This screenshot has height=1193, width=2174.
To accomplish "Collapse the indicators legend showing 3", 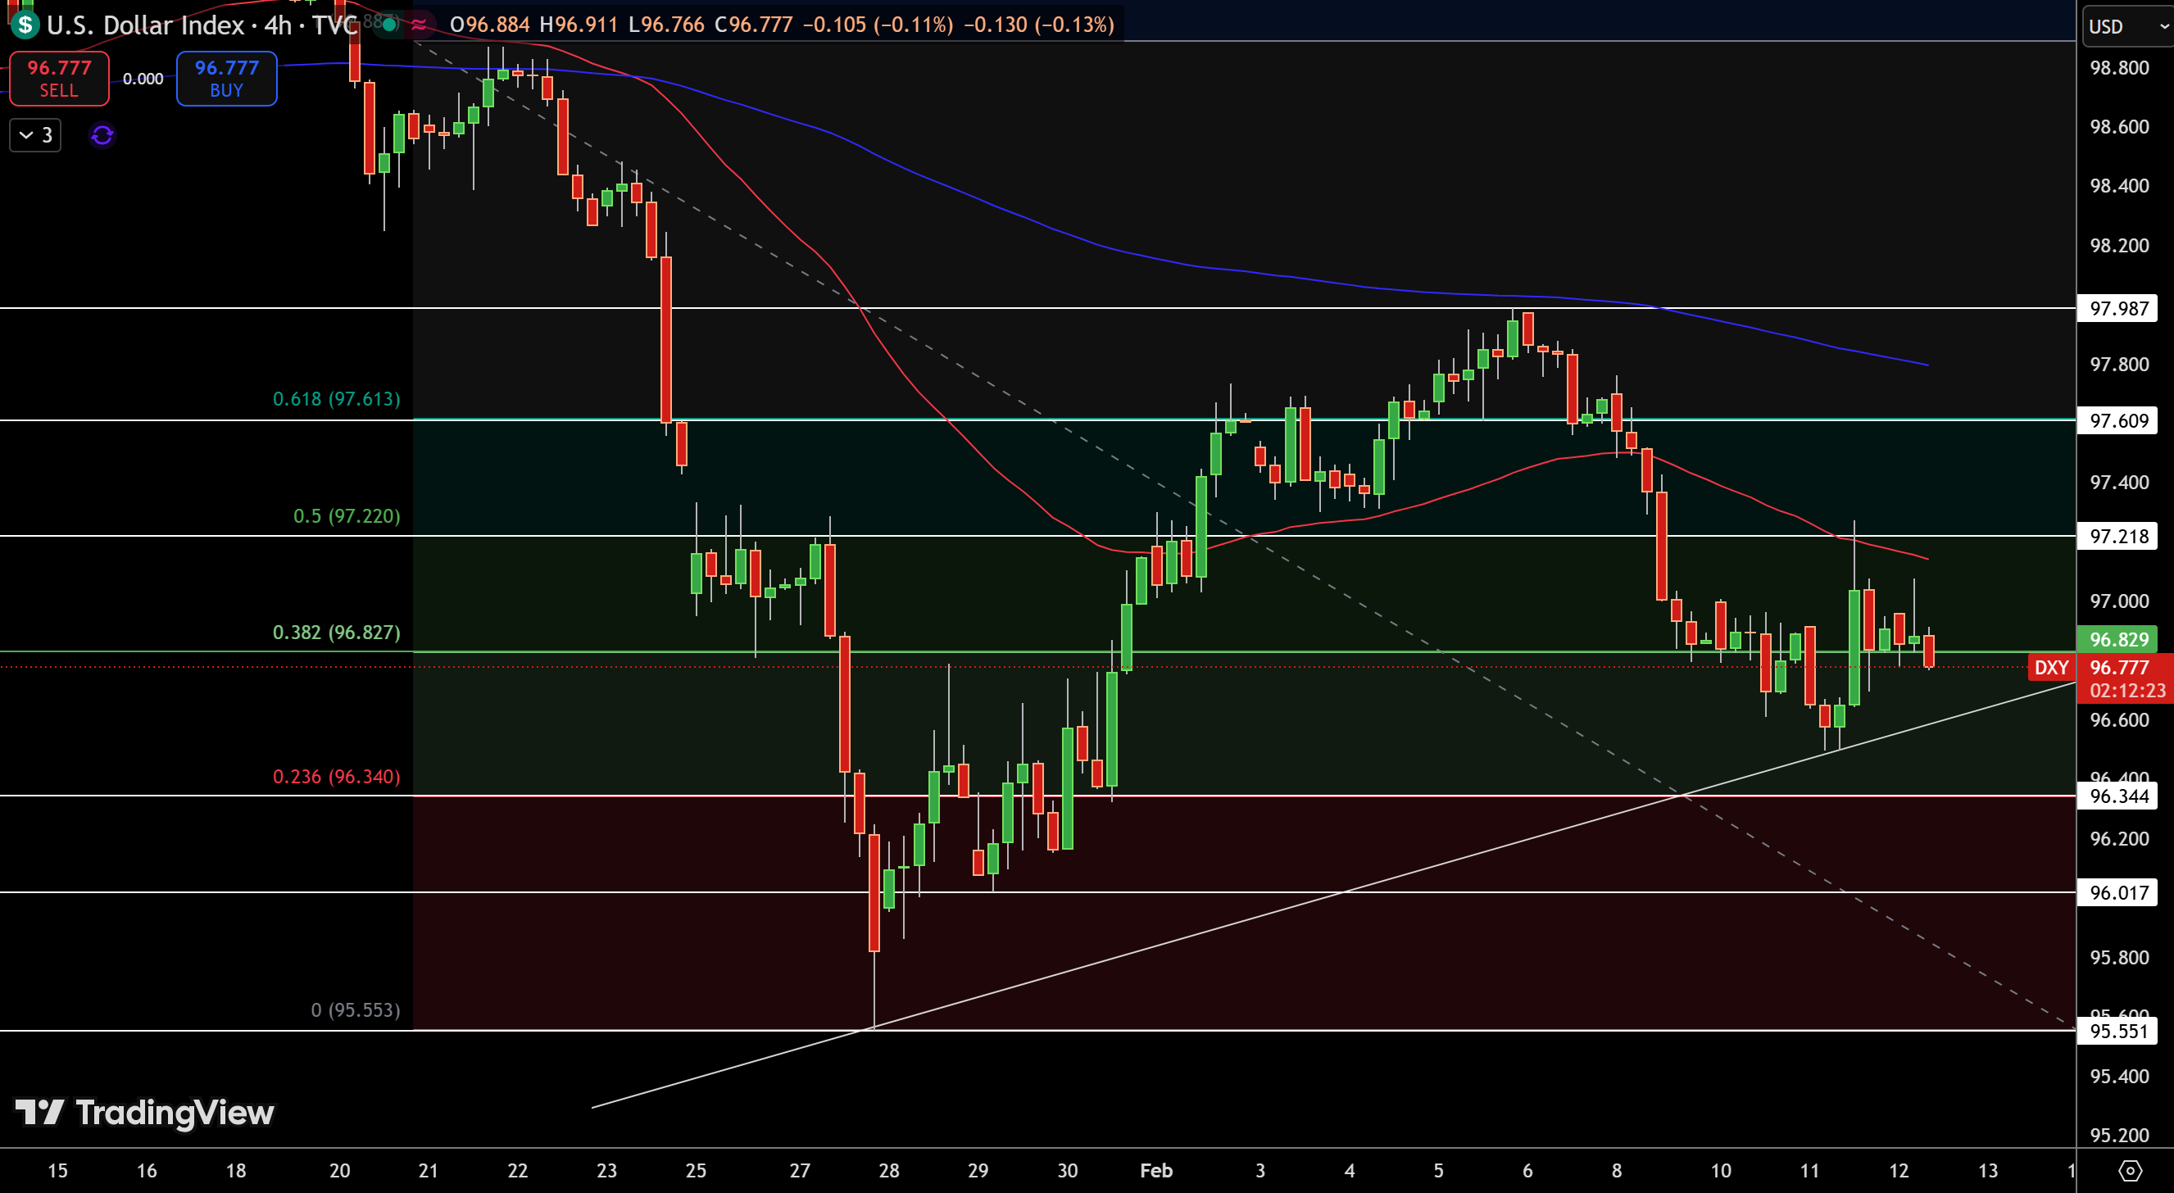I will (x=35, y=135).
